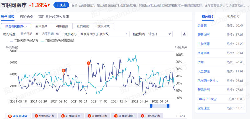Click right handle of range slider
This screenshot has height=119, width=250.
click(168, 106)
